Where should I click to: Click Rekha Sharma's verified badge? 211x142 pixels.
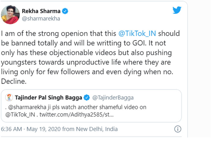(x=65, y=11)
